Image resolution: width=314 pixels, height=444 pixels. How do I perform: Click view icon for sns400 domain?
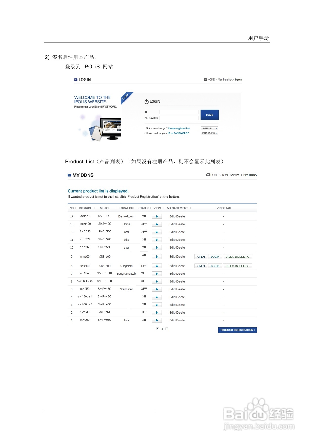[x=157, y=266]
